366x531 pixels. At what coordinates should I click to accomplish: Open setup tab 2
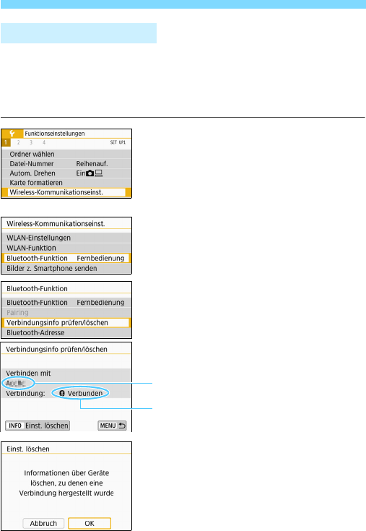coord(19,142)
